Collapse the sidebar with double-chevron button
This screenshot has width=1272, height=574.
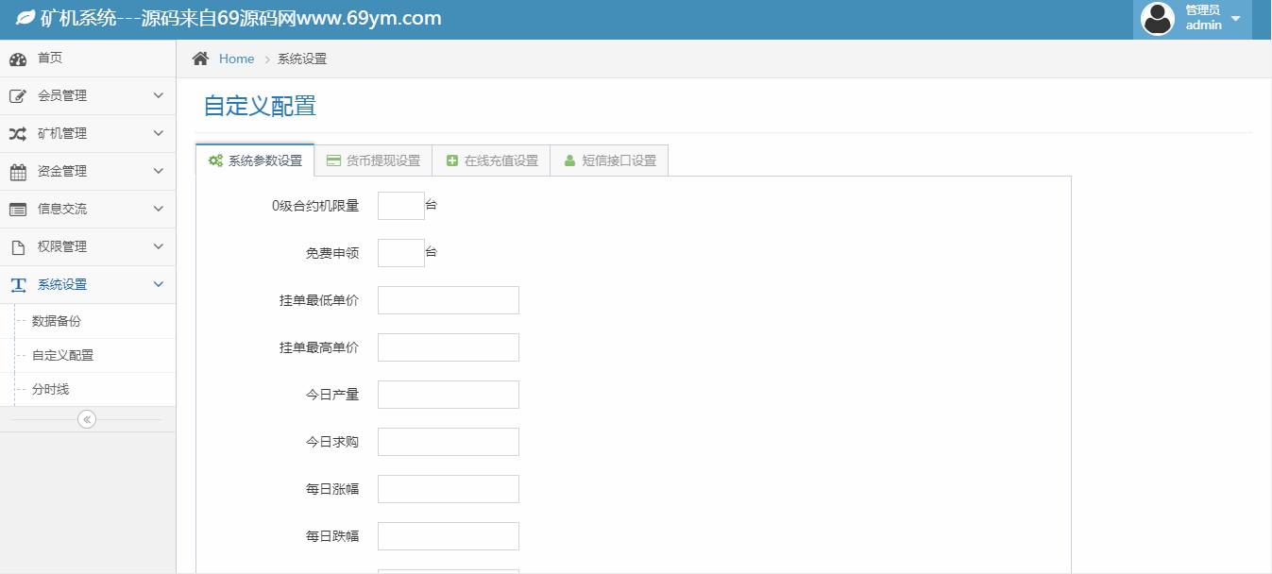(87, 419)
